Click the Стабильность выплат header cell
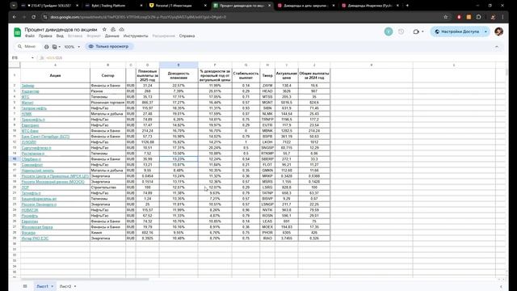 (x=246, y=75)
